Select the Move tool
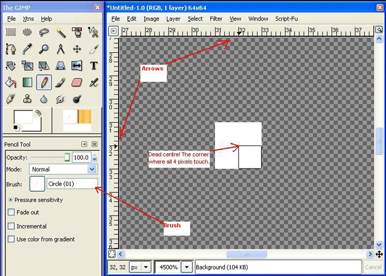 pos(77,49)
